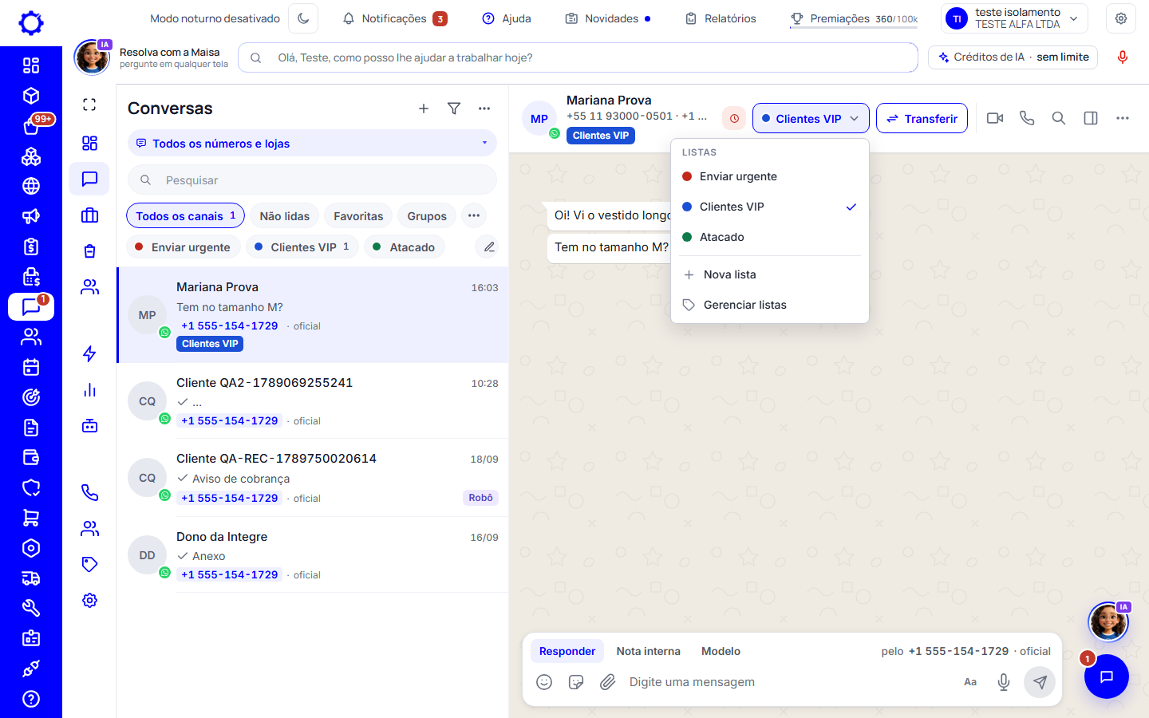Open the Conversas panel more options menu
Viewport: 1149px width, 718px height.
[484, 108]
